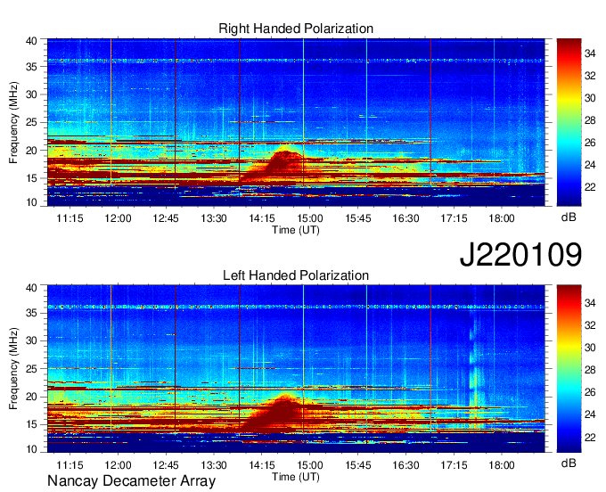This screenshot has width=606, height=492.
Task: Click the 'Left Handed Polarization' title
Action: click(x=296, y=275)
